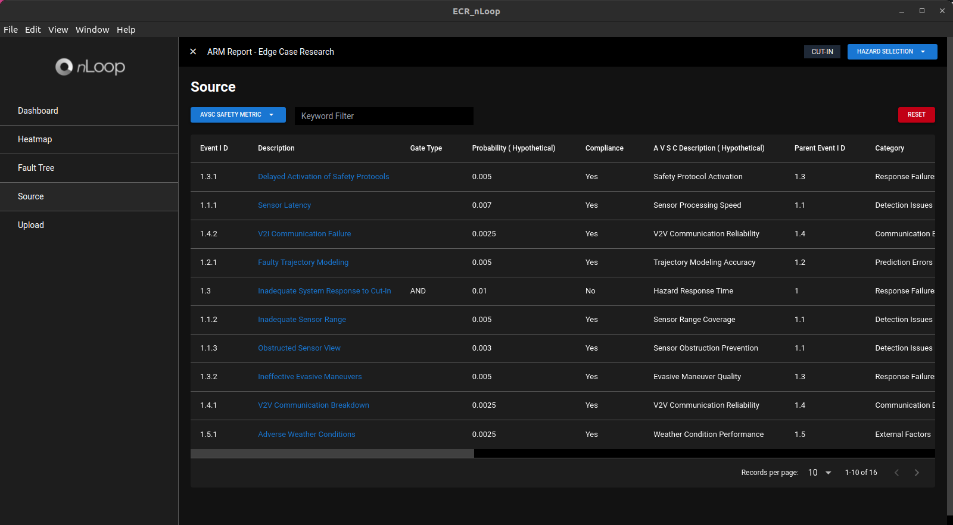Click probability value 0.01
Image resolution: width=953 pixels, height=525 pixels.
[x=479, y=291]
